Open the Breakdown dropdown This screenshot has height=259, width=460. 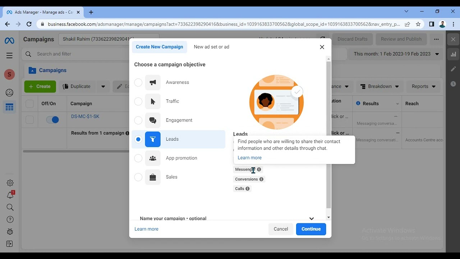click(x=379, y=86)
